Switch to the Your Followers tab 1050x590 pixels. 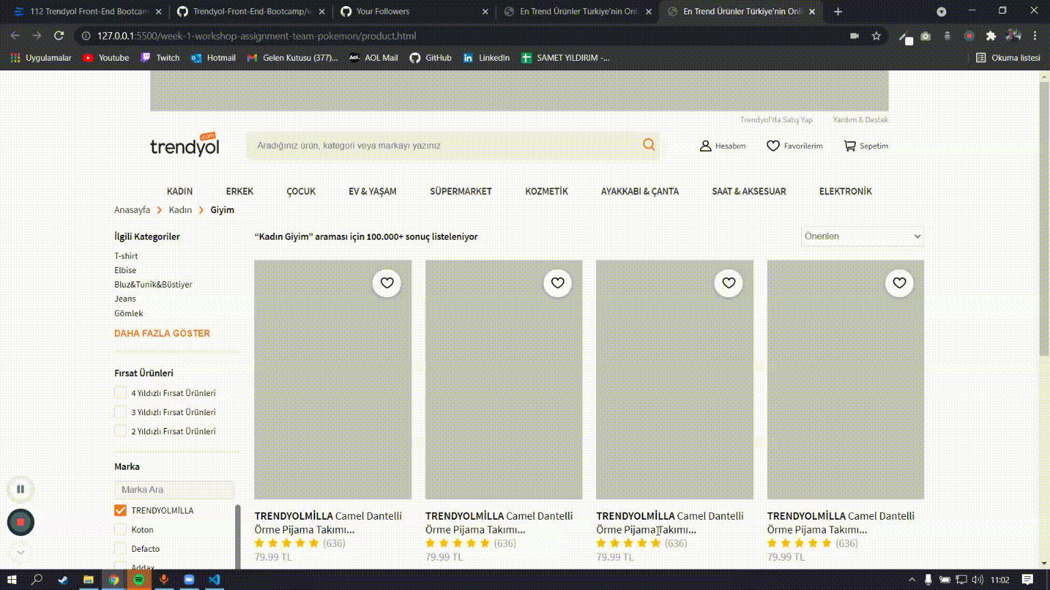click(413, 12)
